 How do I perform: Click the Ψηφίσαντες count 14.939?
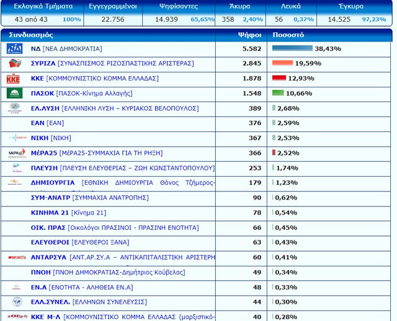click(166, 19)
